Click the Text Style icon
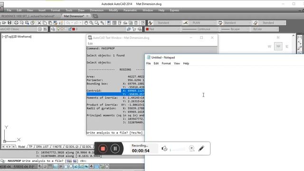The height and width of the screenshot is (171, 304). pyautogui.click(x=150, y=23)
